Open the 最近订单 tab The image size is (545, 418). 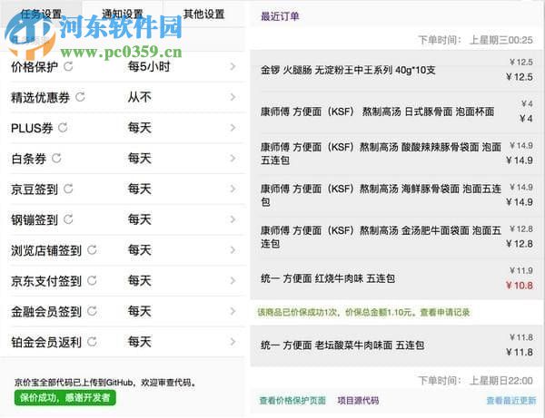click(280, 16)
